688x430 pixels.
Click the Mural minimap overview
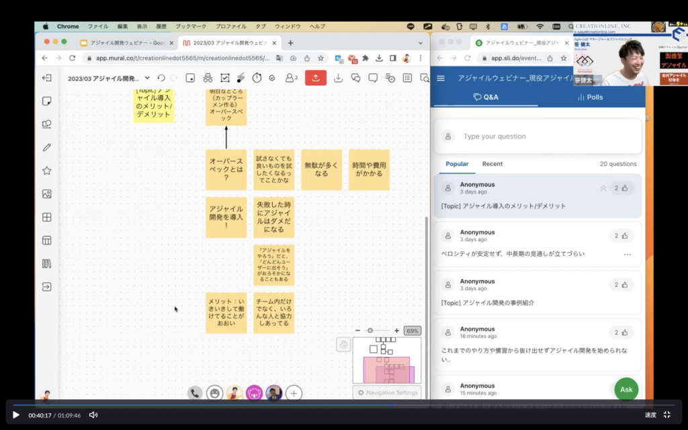(x=387, y=361)
